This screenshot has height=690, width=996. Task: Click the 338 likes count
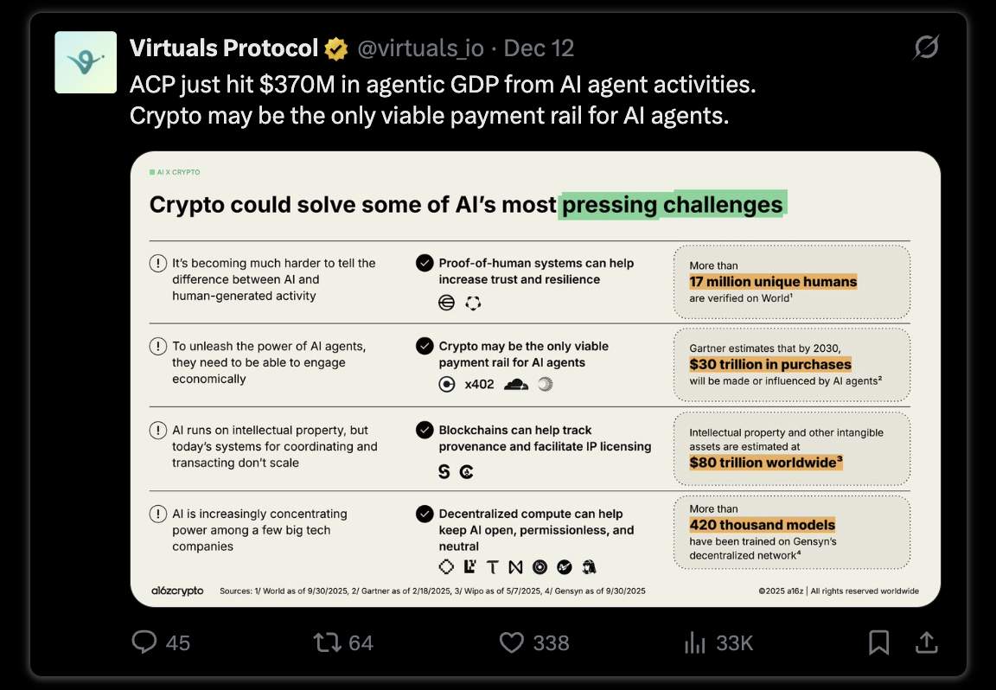coord(552,643)
